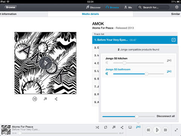Screen dimensions: 181x136
Task: Skip to previous track
Action: point(149,130)
